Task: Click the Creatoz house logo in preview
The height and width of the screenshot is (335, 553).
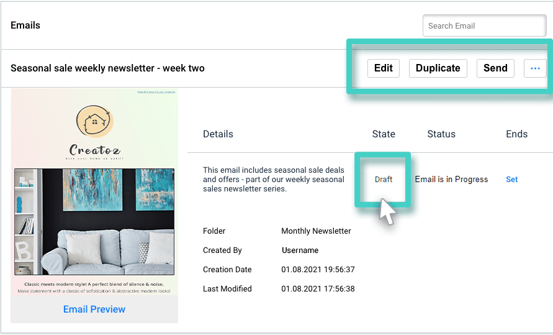Action: pyautogui.click(x=95, y=121)
